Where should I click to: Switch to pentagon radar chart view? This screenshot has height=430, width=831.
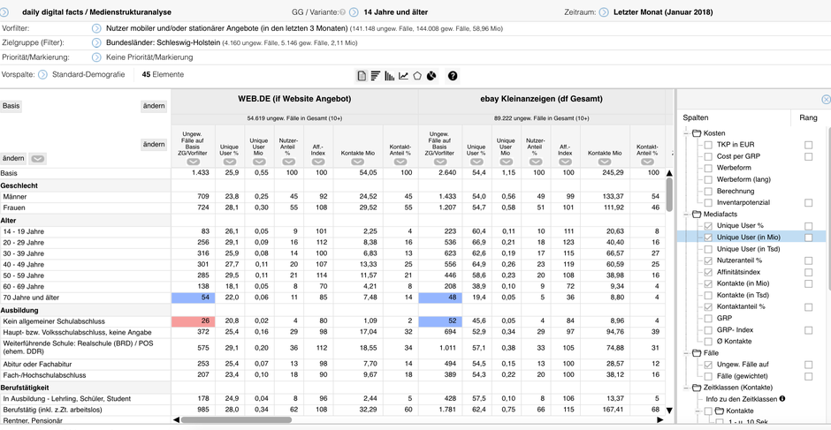(x=417, y=76)
